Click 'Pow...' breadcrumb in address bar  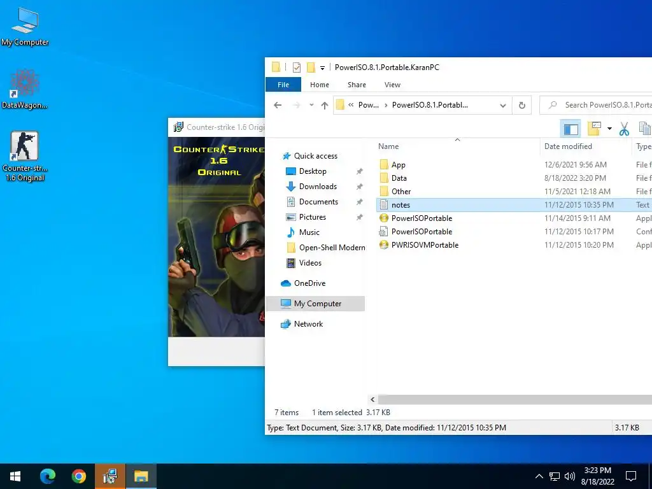click(369, 105)
